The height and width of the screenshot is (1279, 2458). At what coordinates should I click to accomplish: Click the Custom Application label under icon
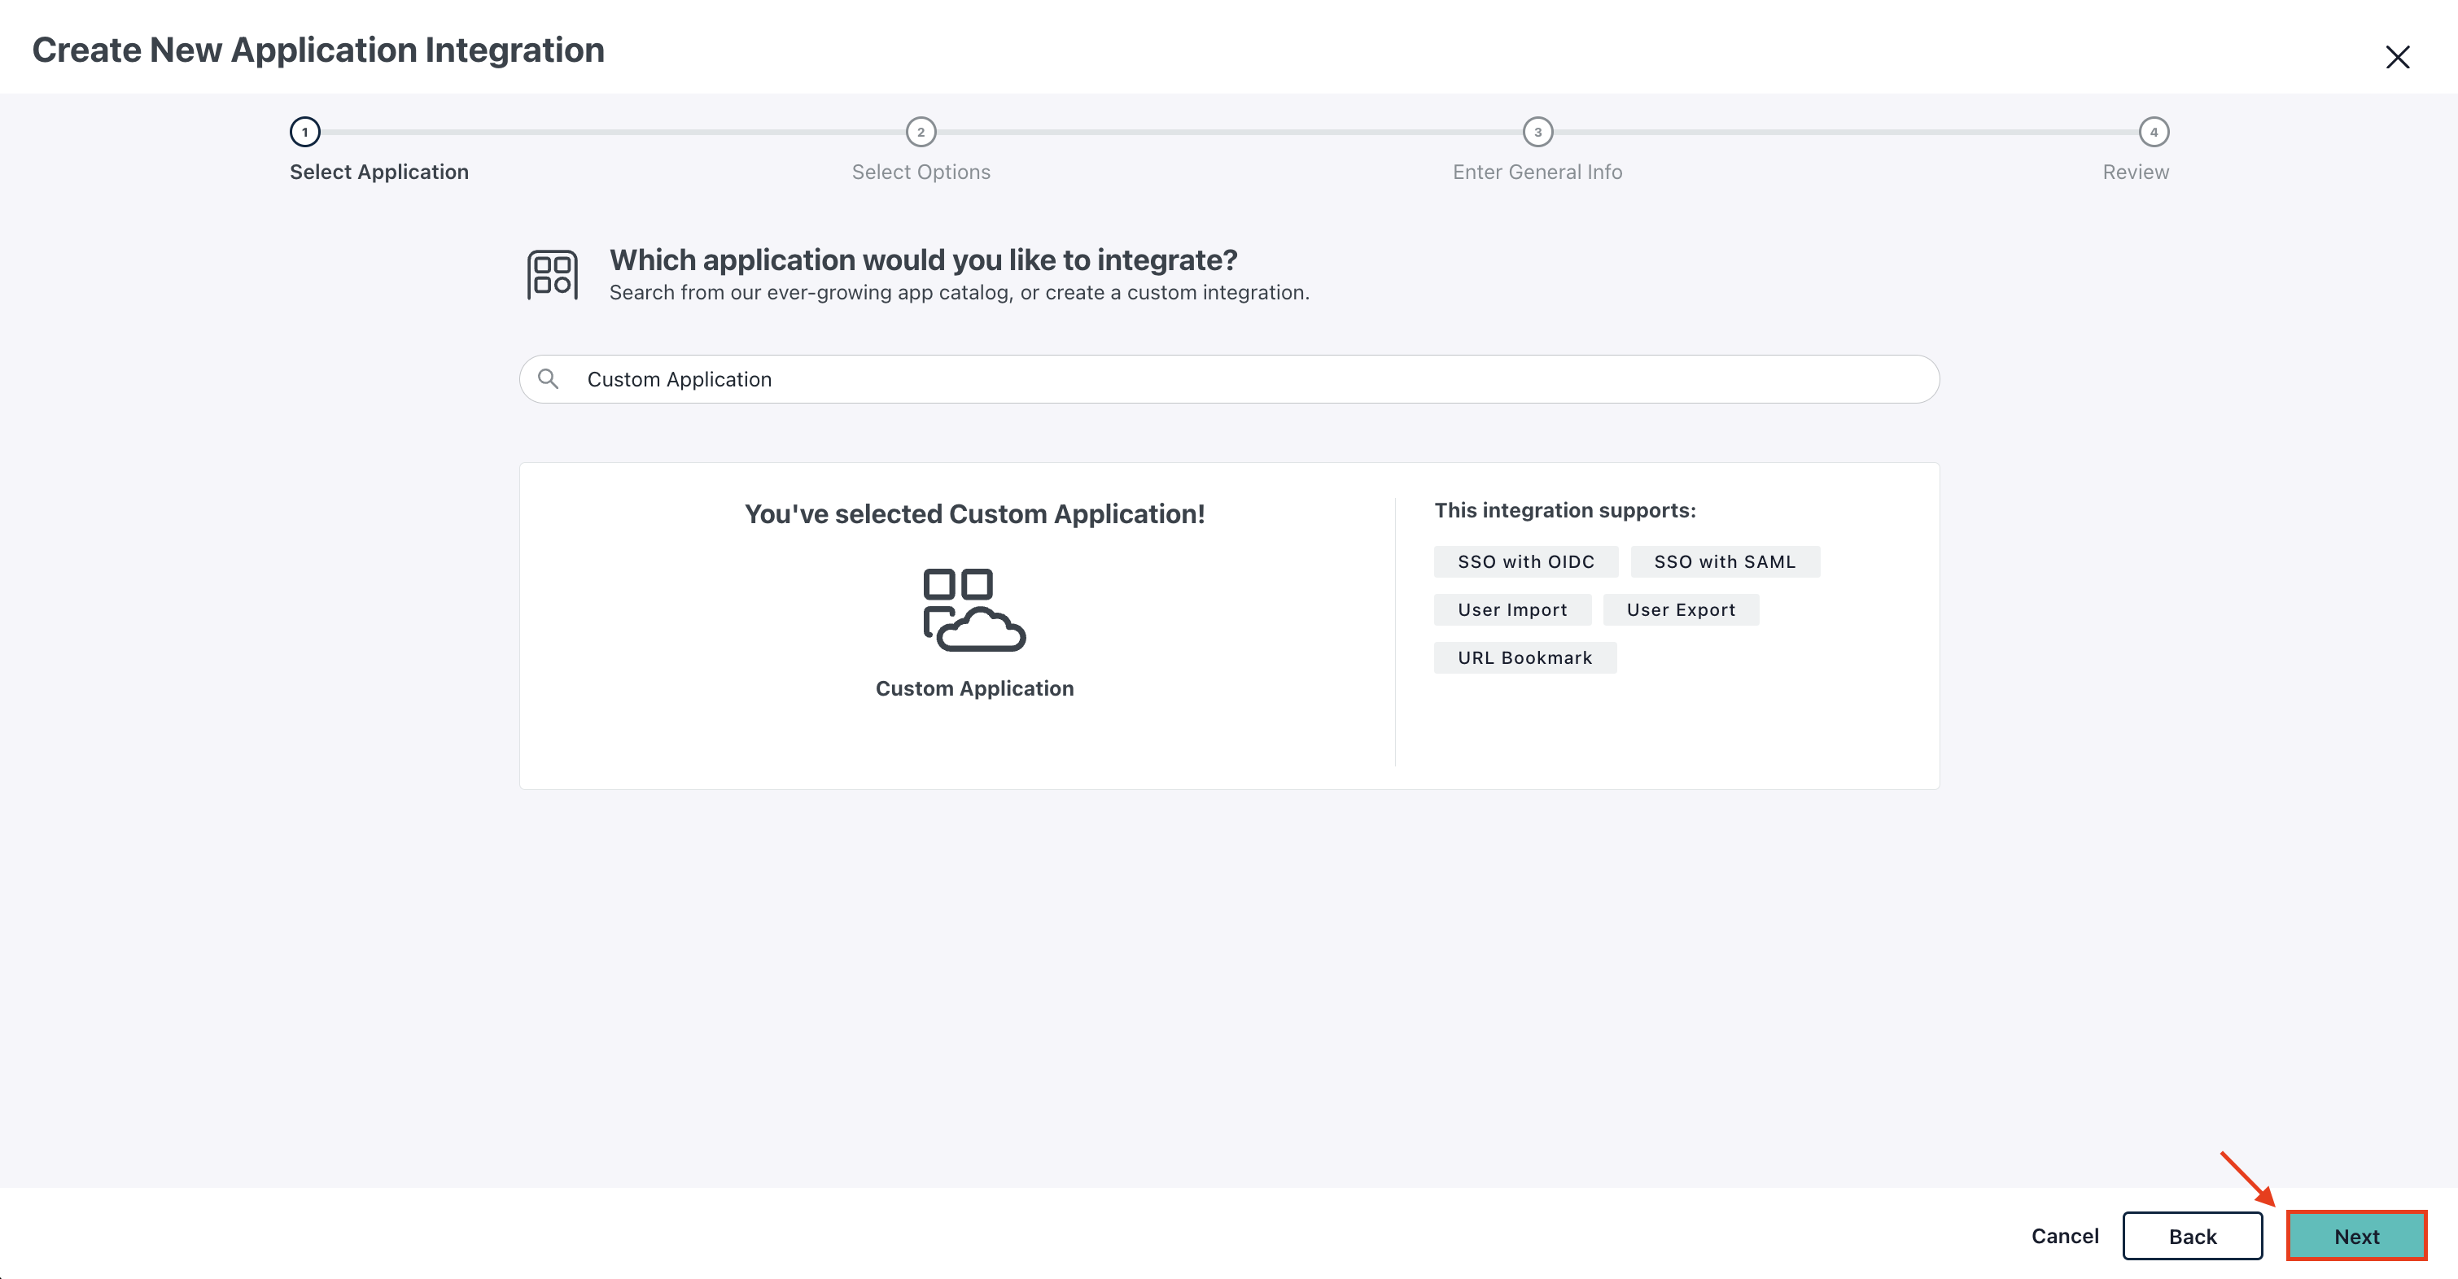click(x=974, y=688)
